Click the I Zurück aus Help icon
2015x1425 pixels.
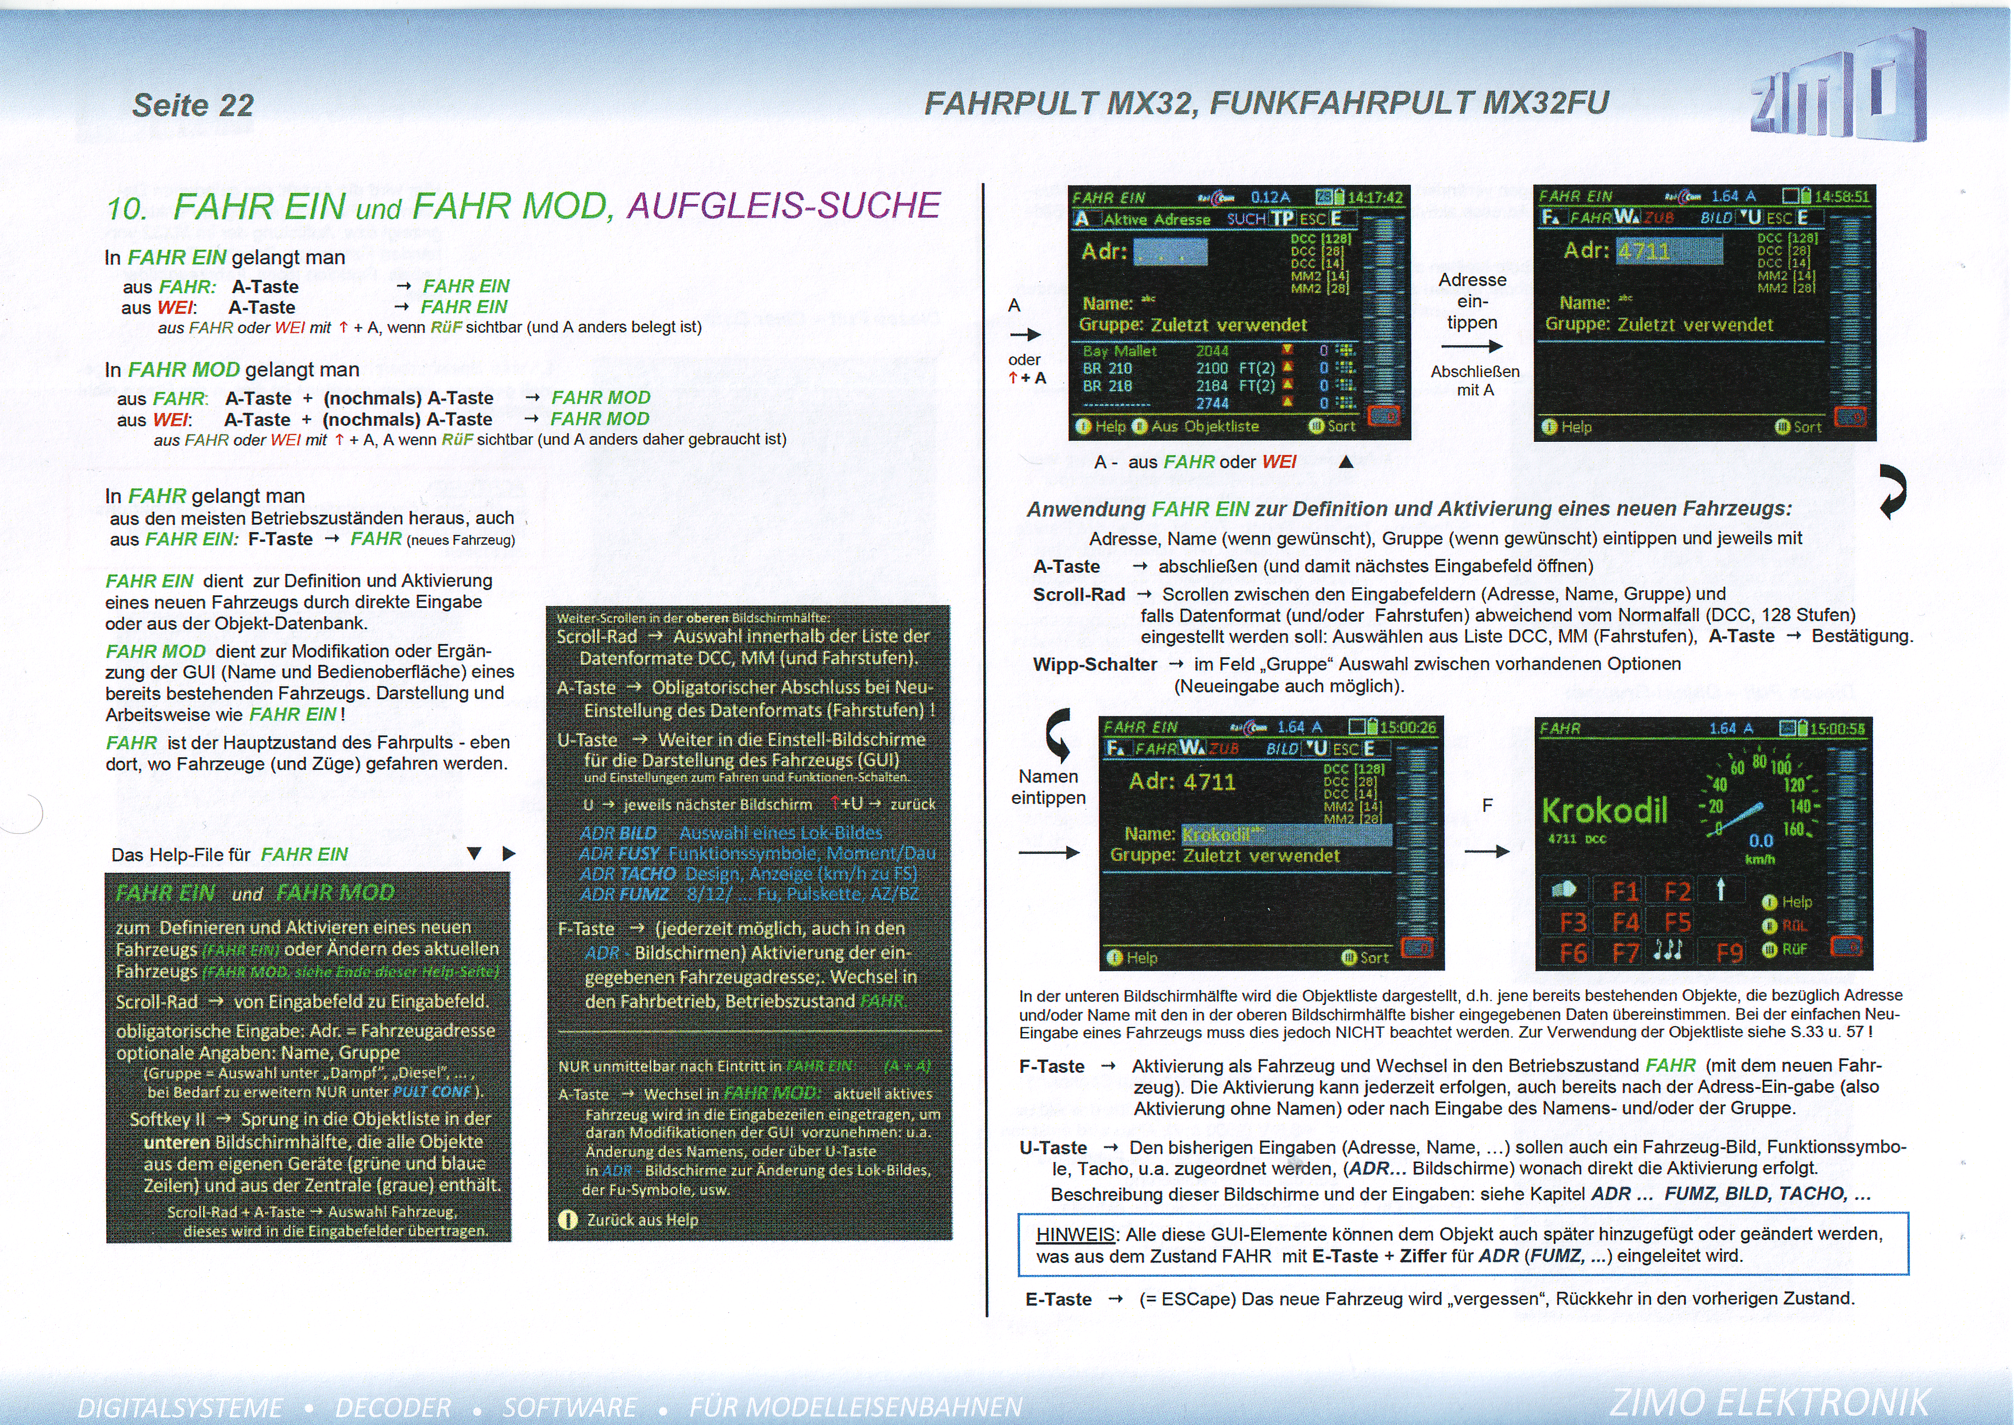(568, 1219)
